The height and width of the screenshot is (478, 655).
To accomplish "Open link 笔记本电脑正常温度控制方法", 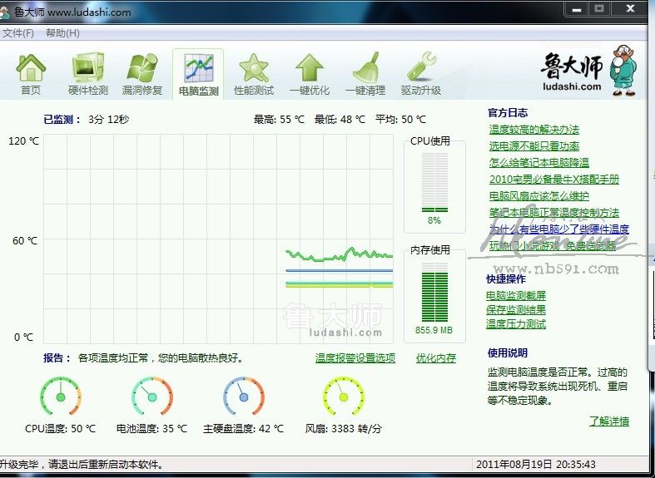I will click(554, 213).
